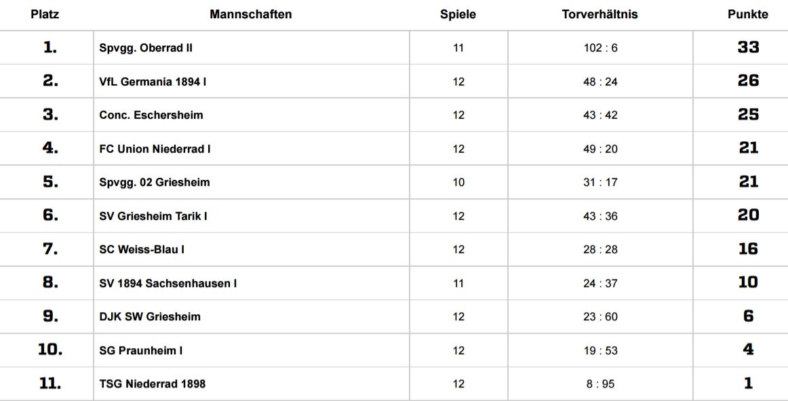788x401 pixels.
Task: Click the Spiele column header
Action: click(x=458, y=15)
